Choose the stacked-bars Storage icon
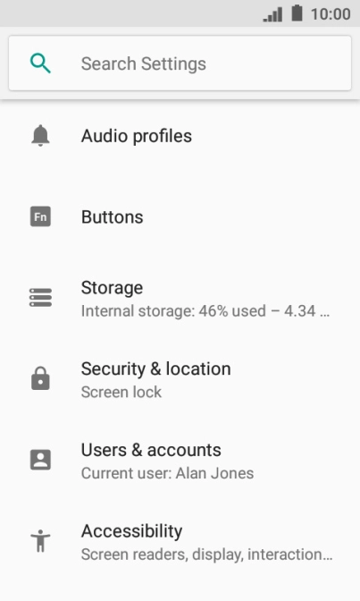 coord(40,298)
